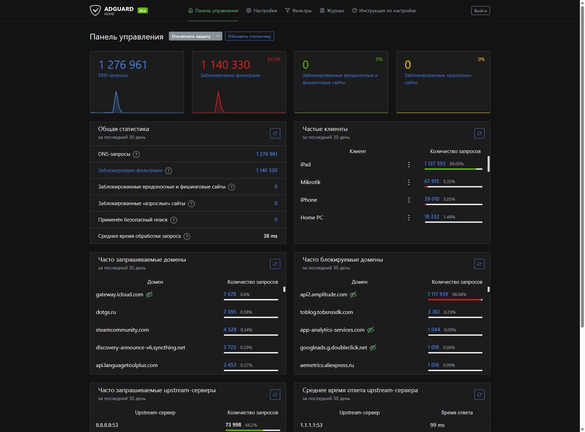Click Mikrotik request count 67 915

click(432, 181)
